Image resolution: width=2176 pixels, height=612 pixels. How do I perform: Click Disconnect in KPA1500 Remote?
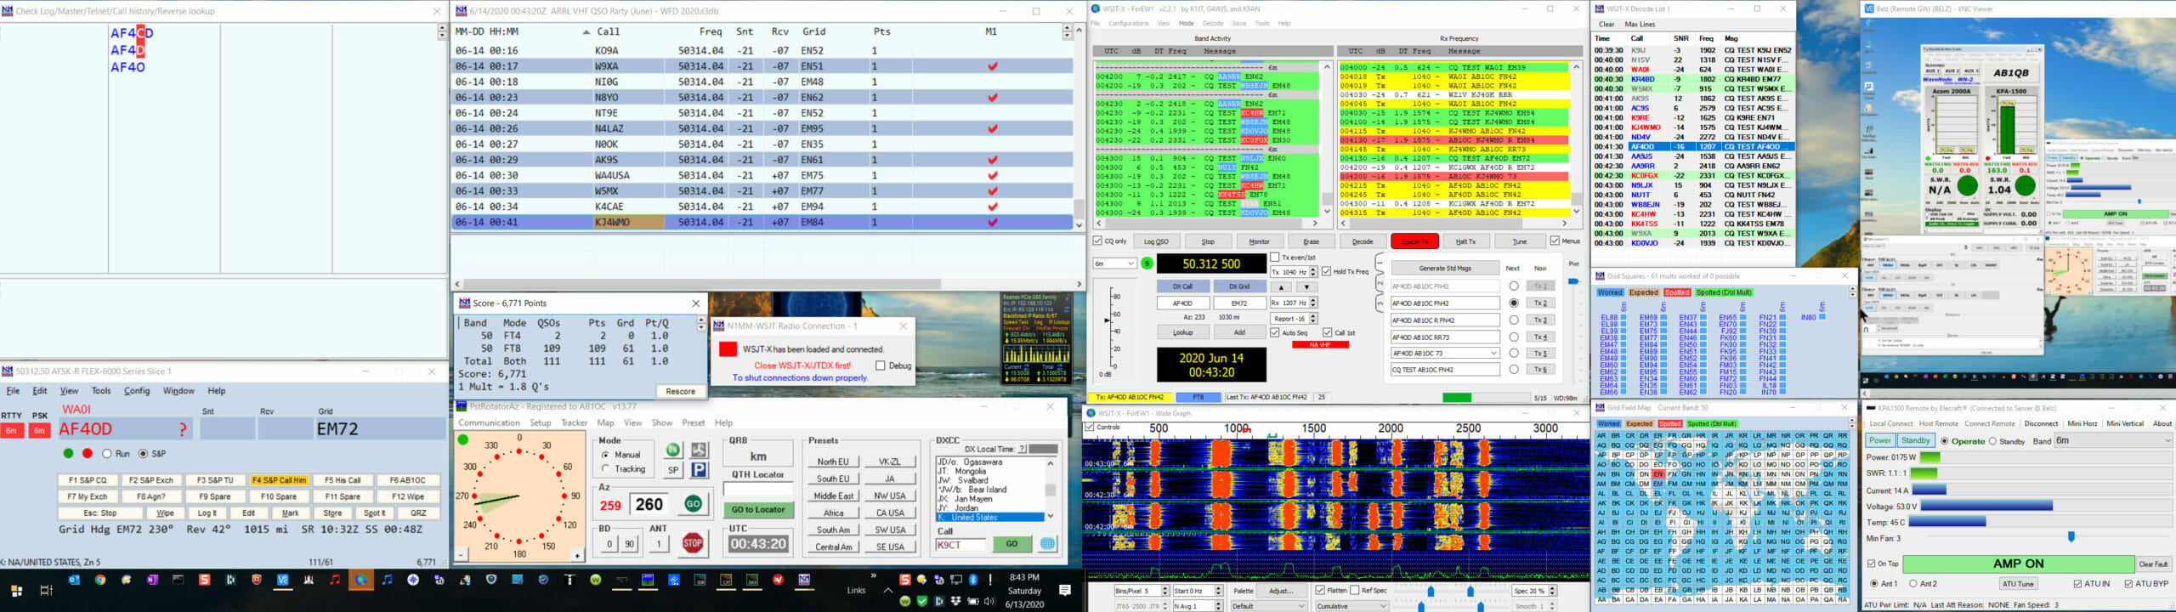2041,423
